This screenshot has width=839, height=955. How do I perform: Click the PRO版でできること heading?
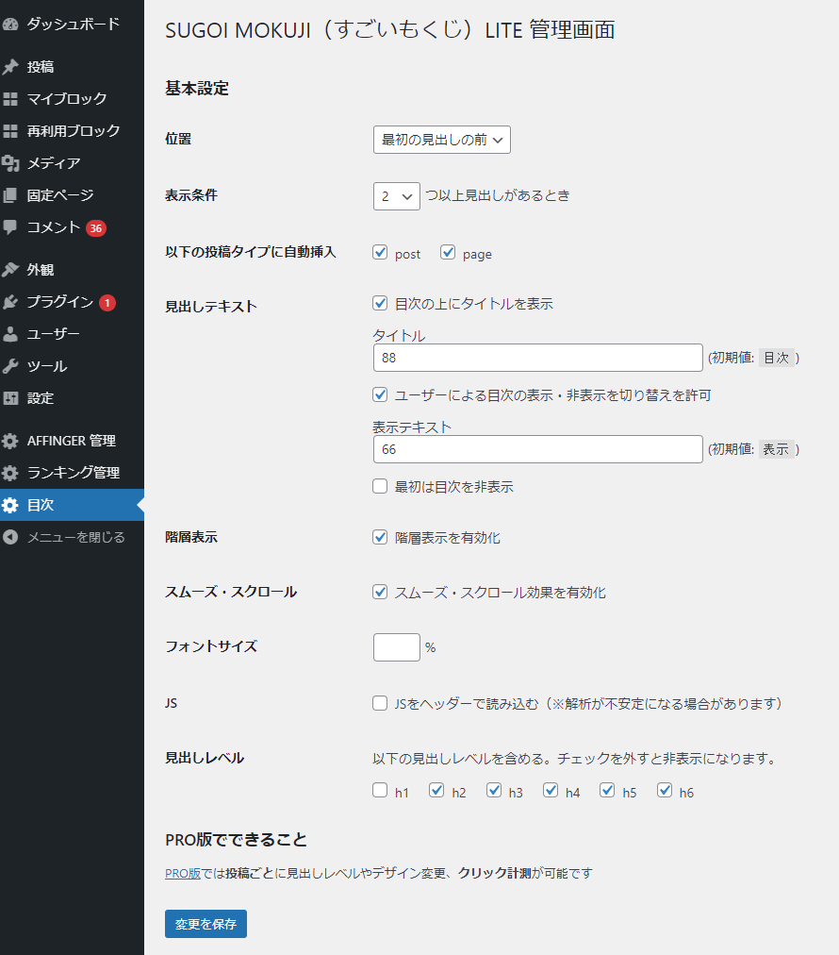236,840
